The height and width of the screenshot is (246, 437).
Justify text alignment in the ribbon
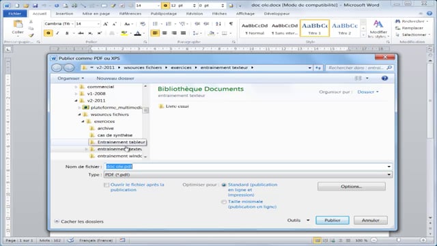click(183, 33)
